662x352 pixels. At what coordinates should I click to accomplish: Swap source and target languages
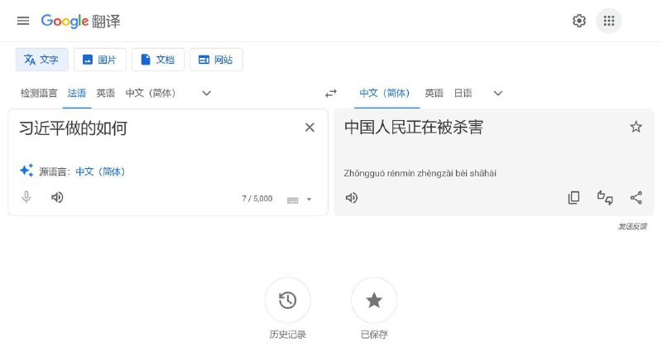(x=331, y=93)
